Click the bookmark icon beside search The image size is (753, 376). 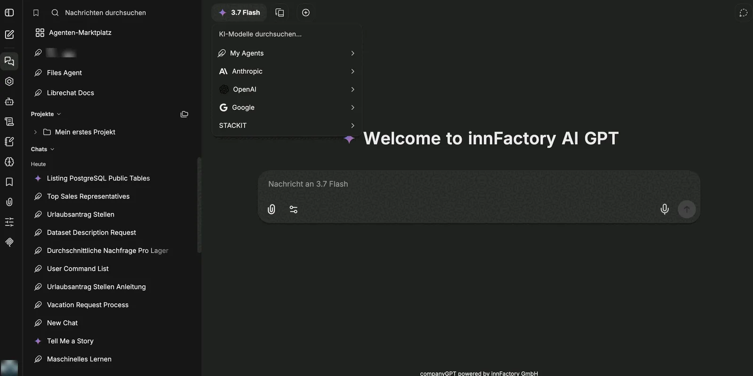pos(36,13)
